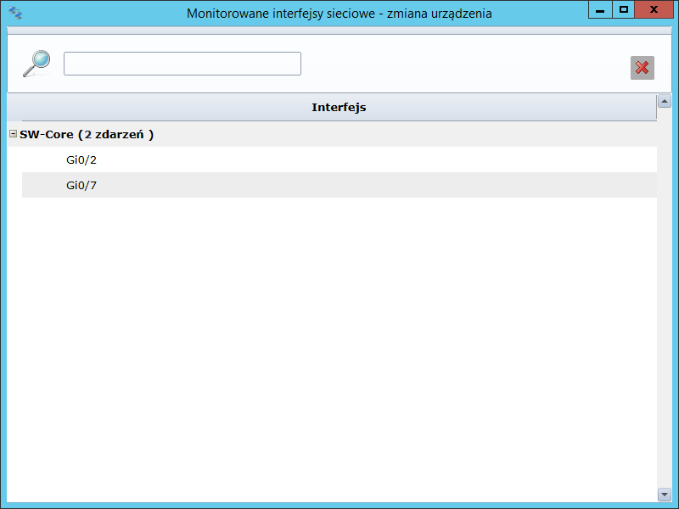Click the scroll down arrow
The height and width of the screenshot is (509, 679).
click(x=664, y=494)
